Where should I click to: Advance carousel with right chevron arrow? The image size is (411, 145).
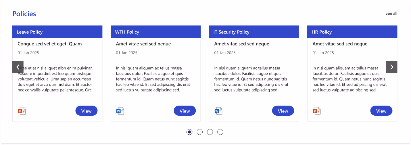[392, 67]
